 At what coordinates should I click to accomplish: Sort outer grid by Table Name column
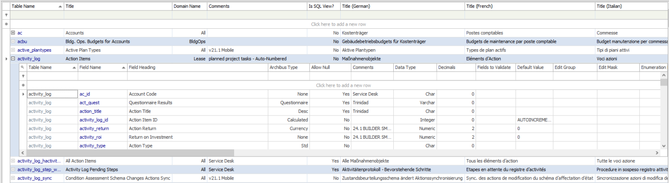pyautogui.click(x=37, y=6)
